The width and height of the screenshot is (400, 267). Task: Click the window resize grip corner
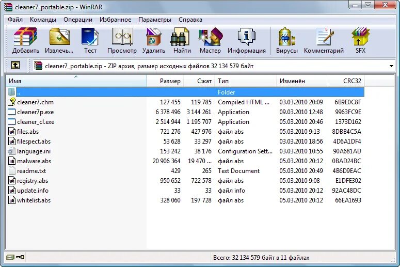tap(393, 259)
